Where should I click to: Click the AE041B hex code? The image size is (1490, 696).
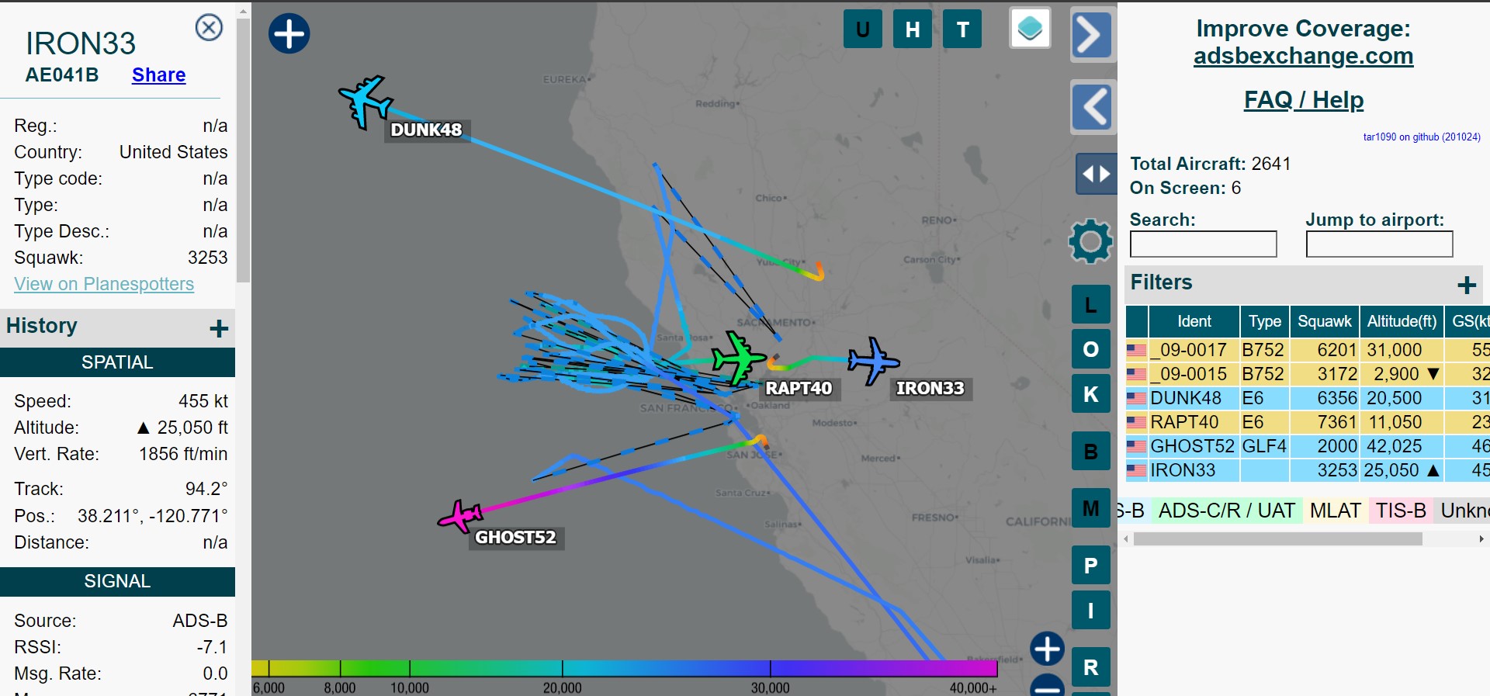[x=62, y=74]
